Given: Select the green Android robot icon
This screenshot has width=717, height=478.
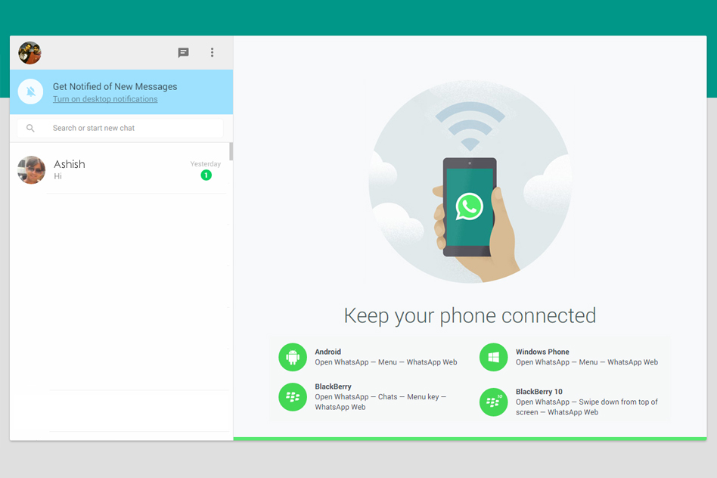Looking at the screenshot, I should tap(293, 357).
